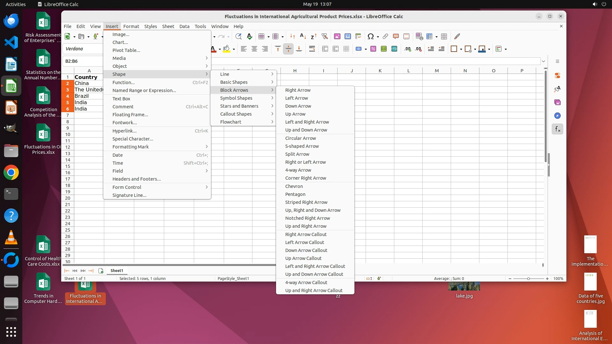This screenshot has width=612, height=344.
Task: Toggle Align Center horizontal alignment
Action: (254, 49)
